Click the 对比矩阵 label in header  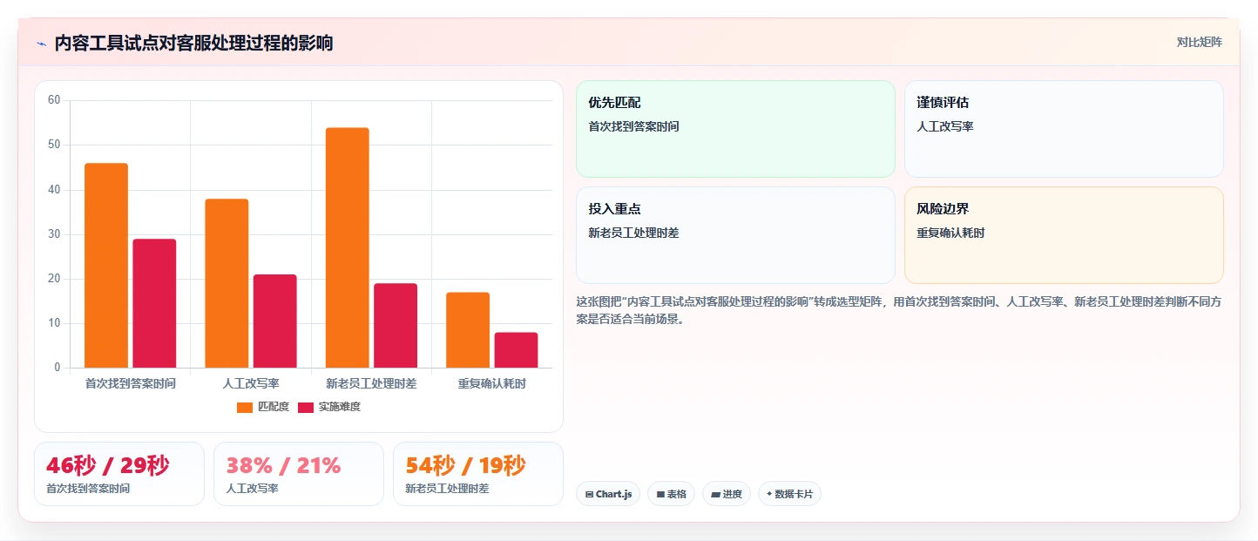[x=1199, y=42]
